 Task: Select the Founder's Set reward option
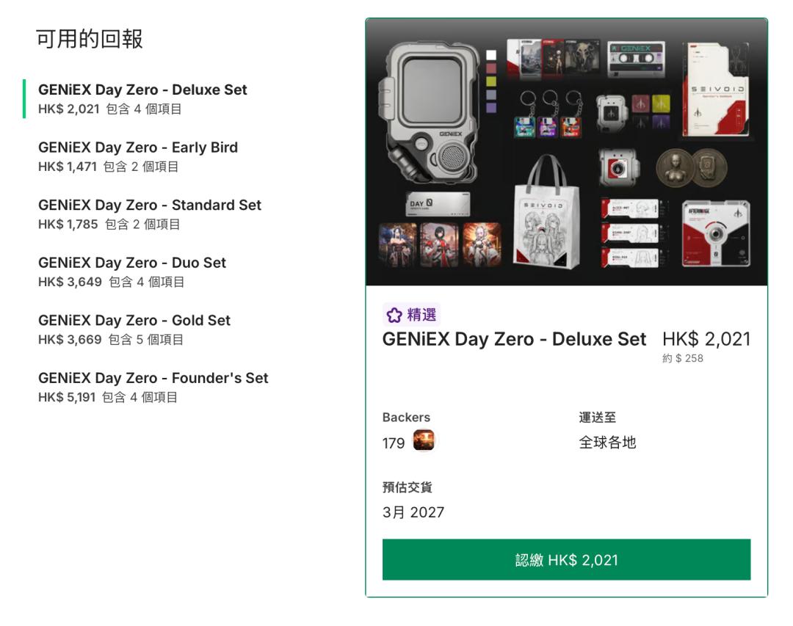pos(153,387)
